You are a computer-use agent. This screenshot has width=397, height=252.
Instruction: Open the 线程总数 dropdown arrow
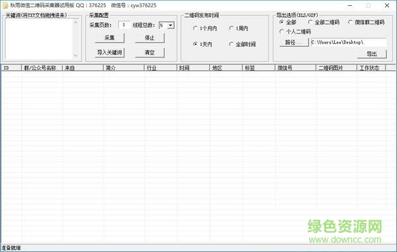point(171,25)
